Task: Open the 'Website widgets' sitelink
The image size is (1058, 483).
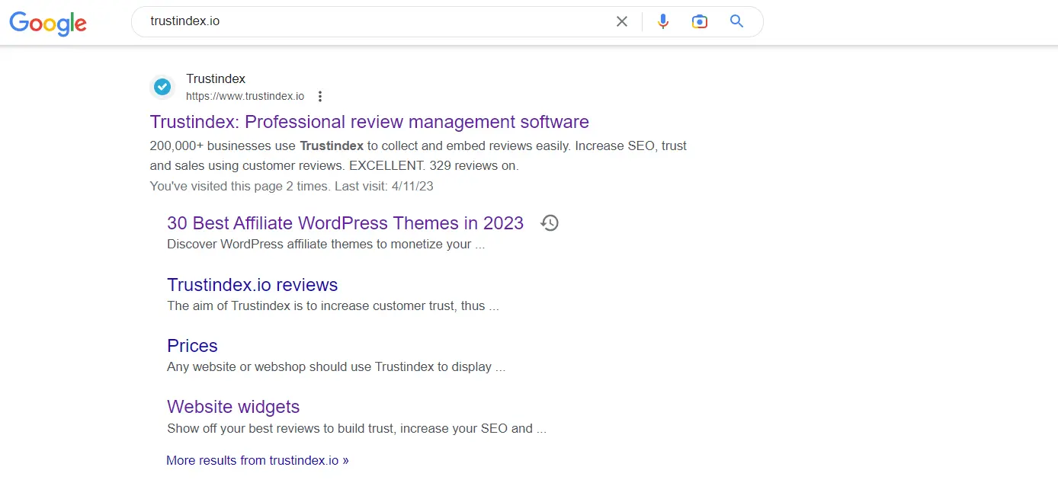Action: (x=233, y=407)
